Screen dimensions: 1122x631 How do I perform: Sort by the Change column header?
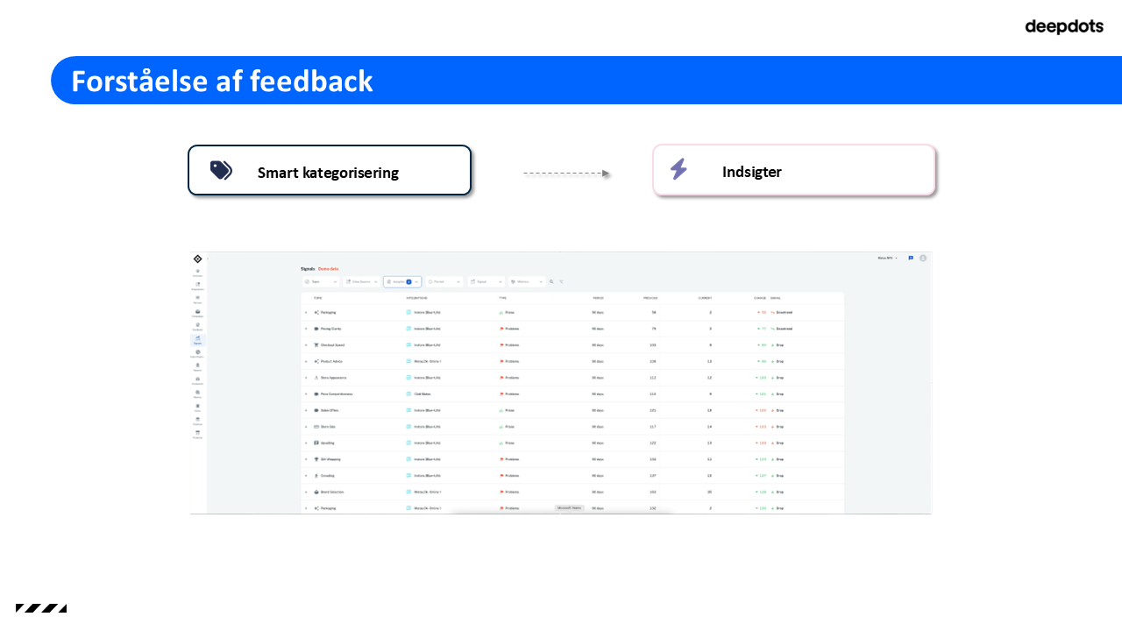click(760, 298)
